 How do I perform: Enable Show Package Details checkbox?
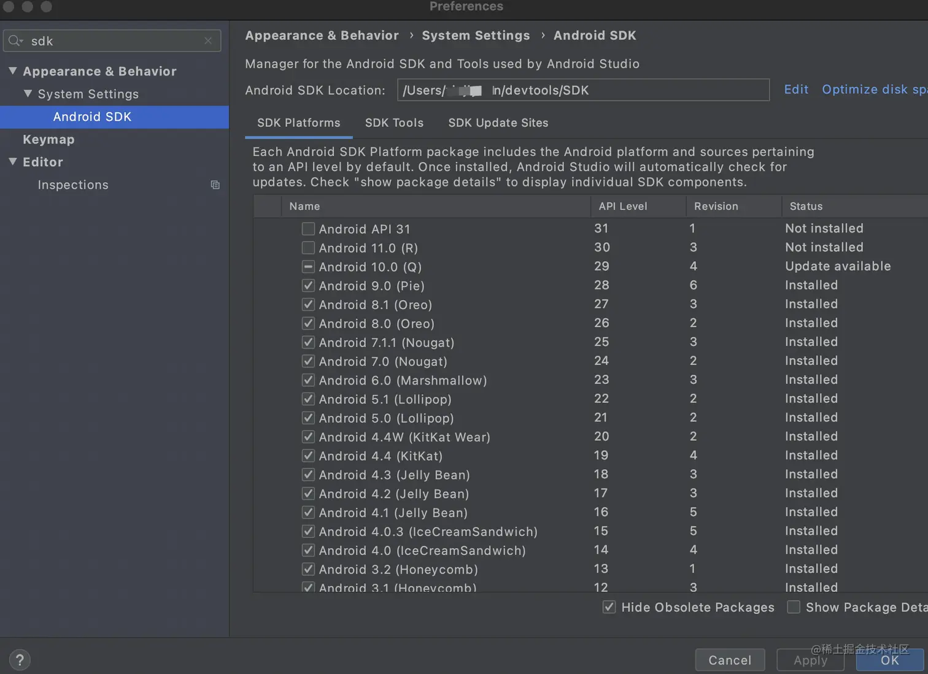794,607
